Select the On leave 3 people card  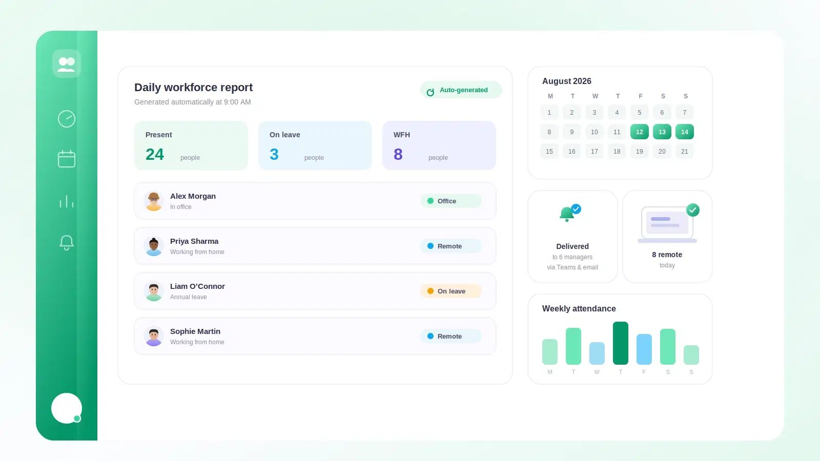(x=315, y=145)
